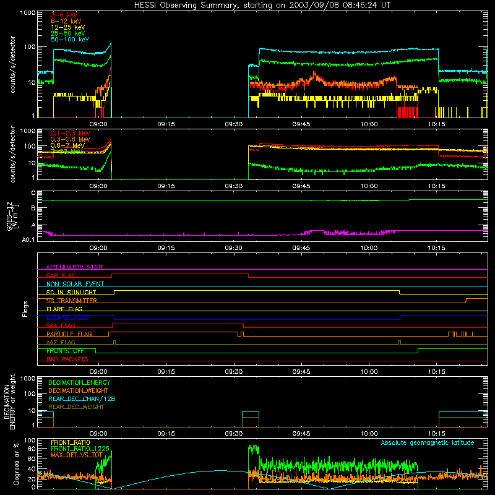Select the SC_IN_SUNLIGHT flag label

pyautogui.click(x=71, y=292)
